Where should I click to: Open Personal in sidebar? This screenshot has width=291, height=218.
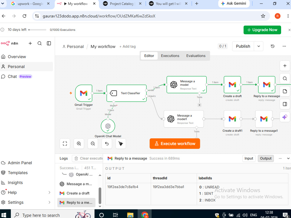click(26, 67)
